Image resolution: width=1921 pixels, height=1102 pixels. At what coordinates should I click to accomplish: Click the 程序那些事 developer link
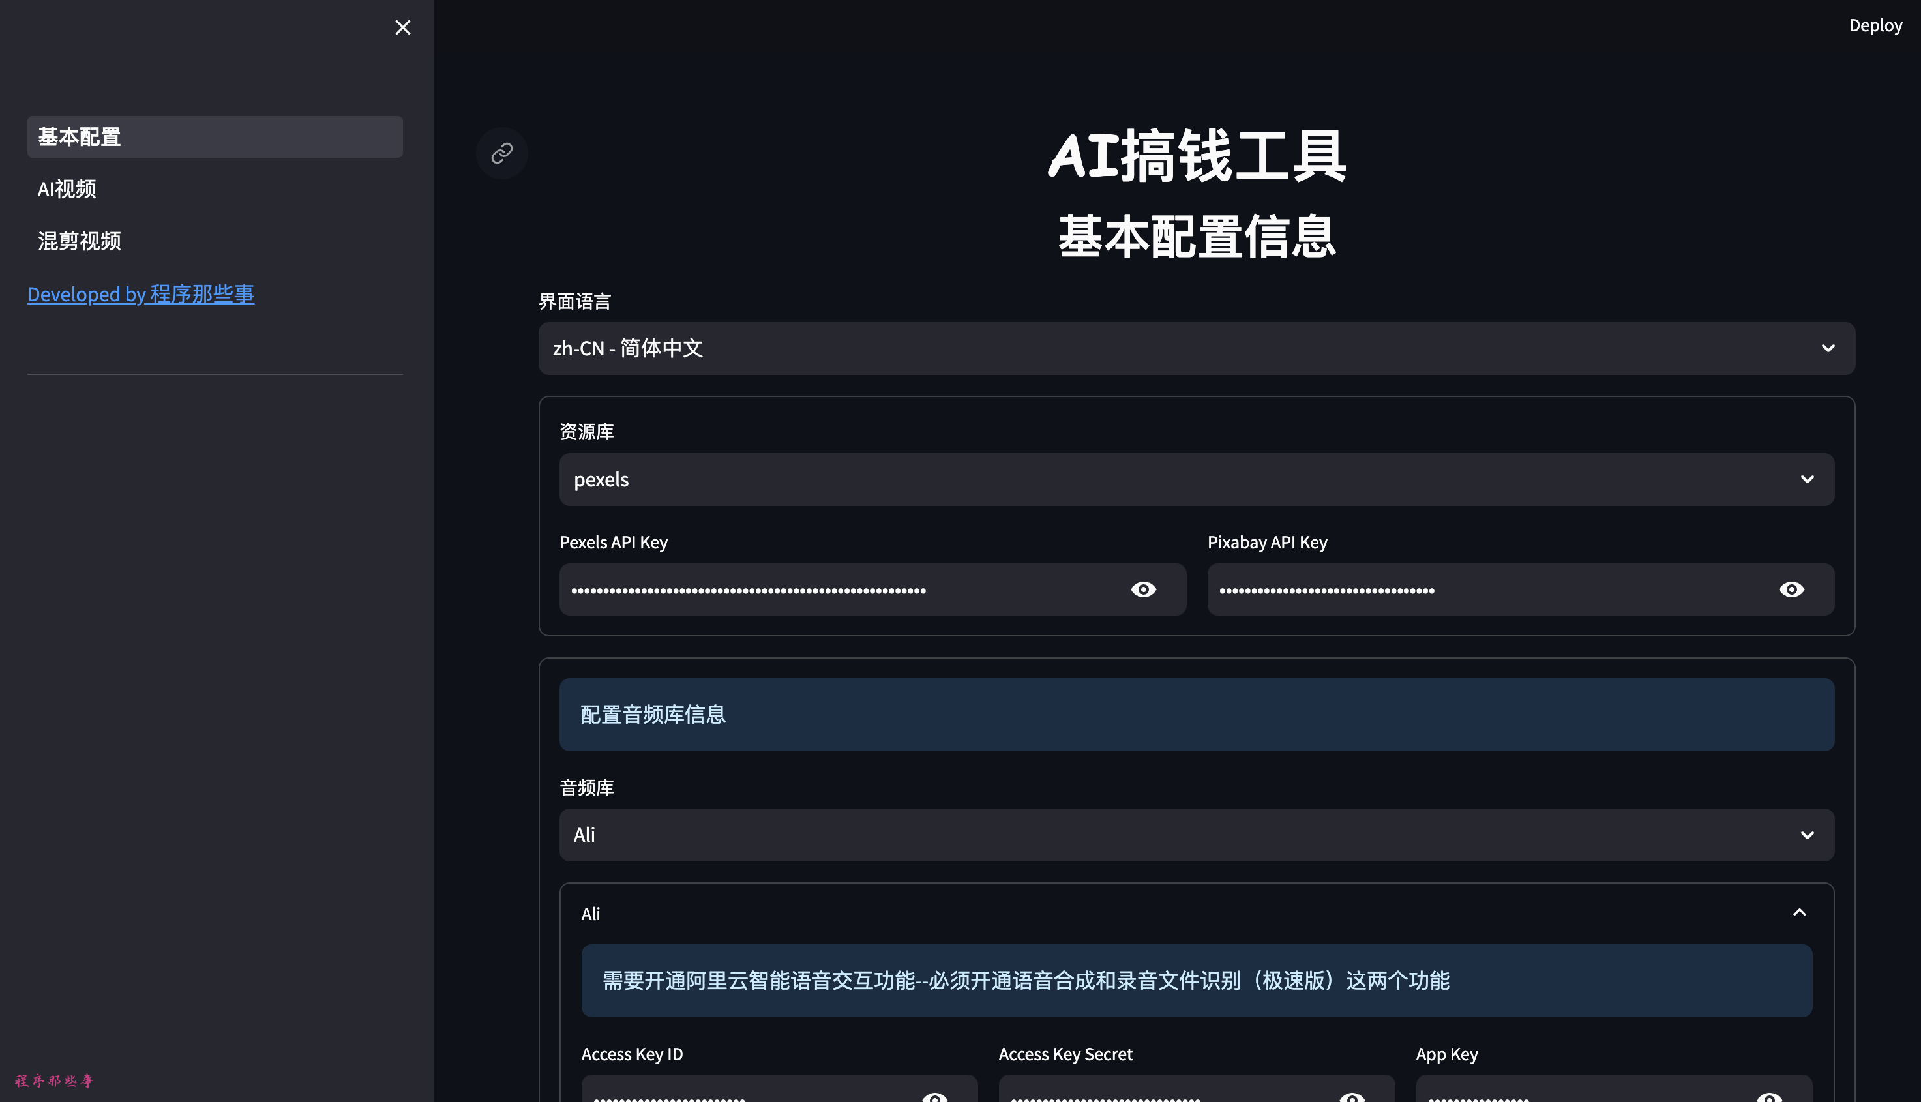click(x=140, y=293)
